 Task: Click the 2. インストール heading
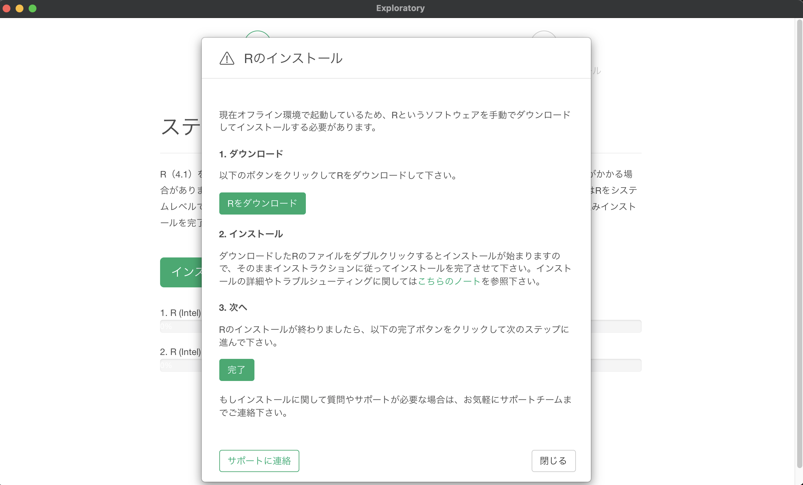click(251, 234)
